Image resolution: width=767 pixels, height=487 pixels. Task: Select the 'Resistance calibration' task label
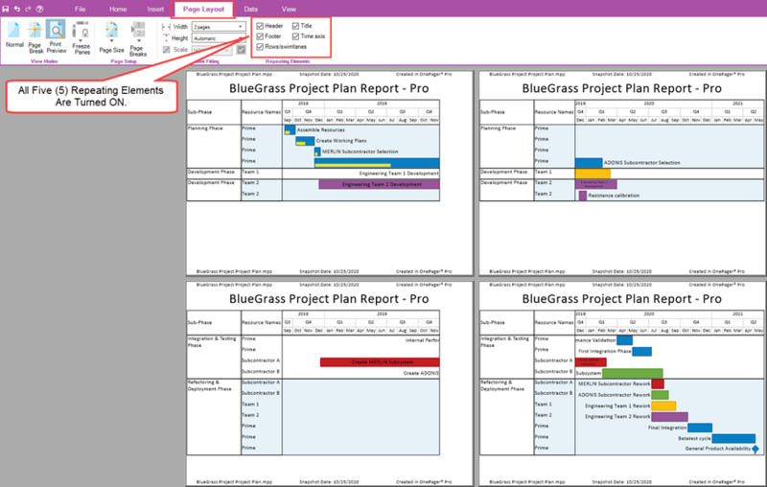614,196
